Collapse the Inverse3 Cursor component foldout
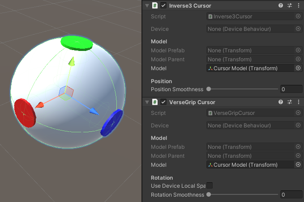304x202 pixels. pyautogui.click(x=147, y=6)
